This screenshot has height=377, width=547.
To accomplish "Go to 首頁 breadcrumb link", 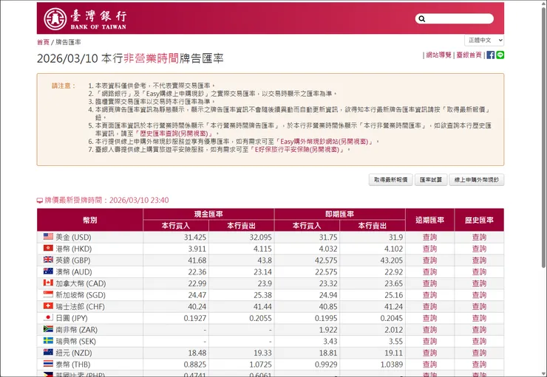I will (43, 42).
